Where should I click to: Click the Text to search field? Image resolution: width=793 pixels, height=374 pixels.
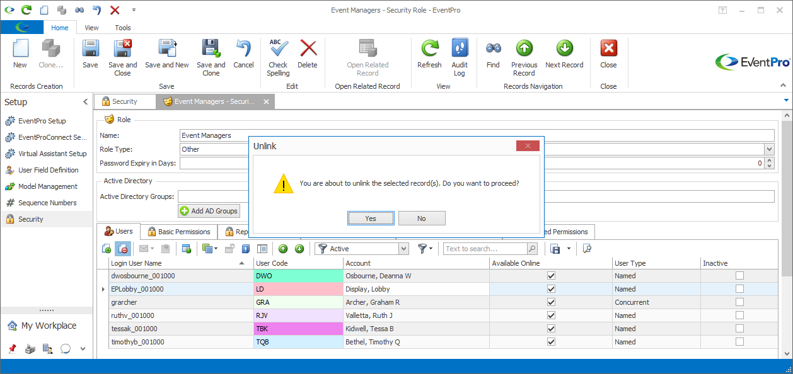(x=485, y=249)
